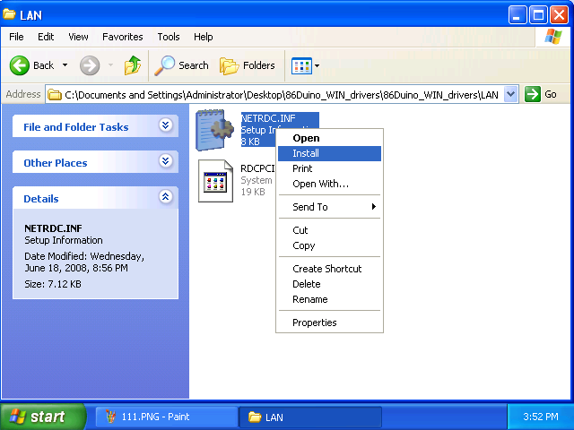
Task: Click the RDCPCI file name
Action: [x=257, y=168]
